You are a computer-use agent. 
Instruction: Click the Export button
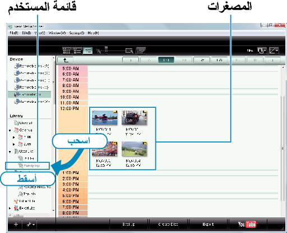[208, 224]
